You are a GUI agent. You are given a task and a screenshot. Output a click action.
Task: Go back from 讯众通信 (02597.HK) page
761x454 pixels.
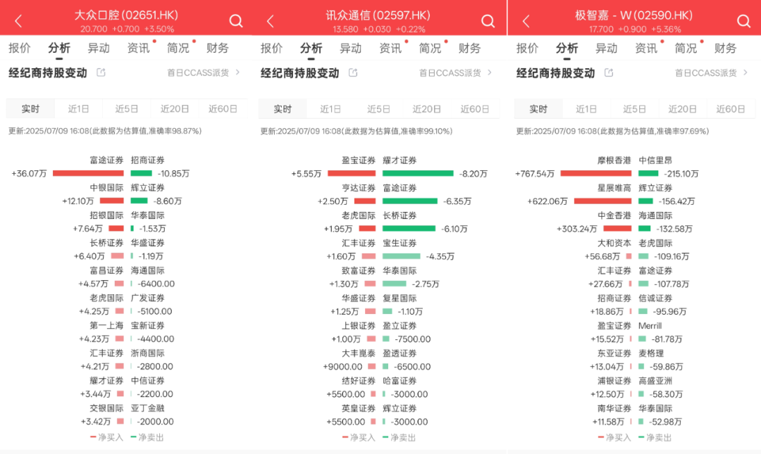click(271, 21)
